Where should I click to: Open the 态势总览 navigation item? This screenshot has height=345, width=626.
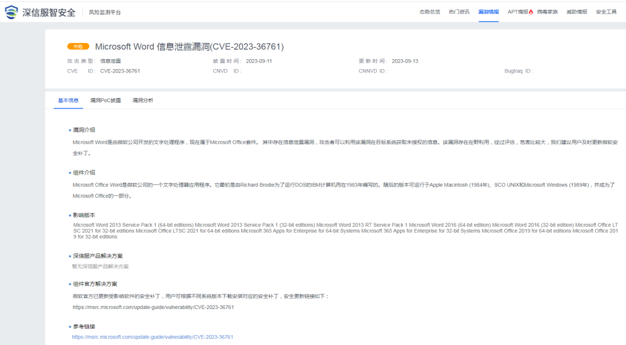click(x=430, y=12)
